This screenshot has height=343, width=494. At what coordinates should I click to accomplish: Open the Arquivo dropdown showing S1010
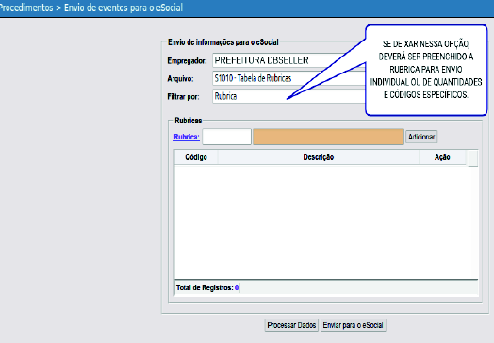coord(288,78)
